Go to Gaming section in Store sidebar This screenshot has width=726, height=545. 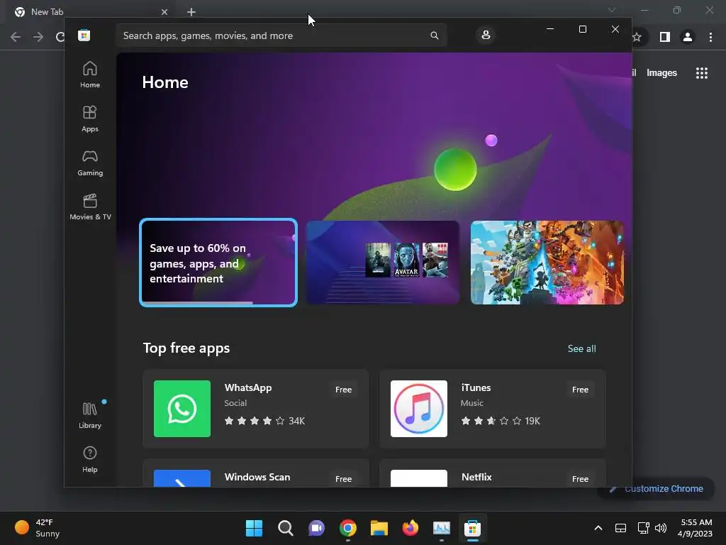point(90,163)
